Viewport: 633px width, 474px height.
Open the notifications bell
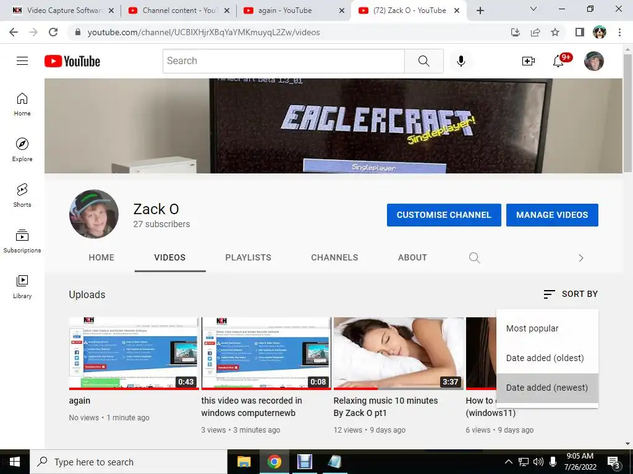pos(559,61)
